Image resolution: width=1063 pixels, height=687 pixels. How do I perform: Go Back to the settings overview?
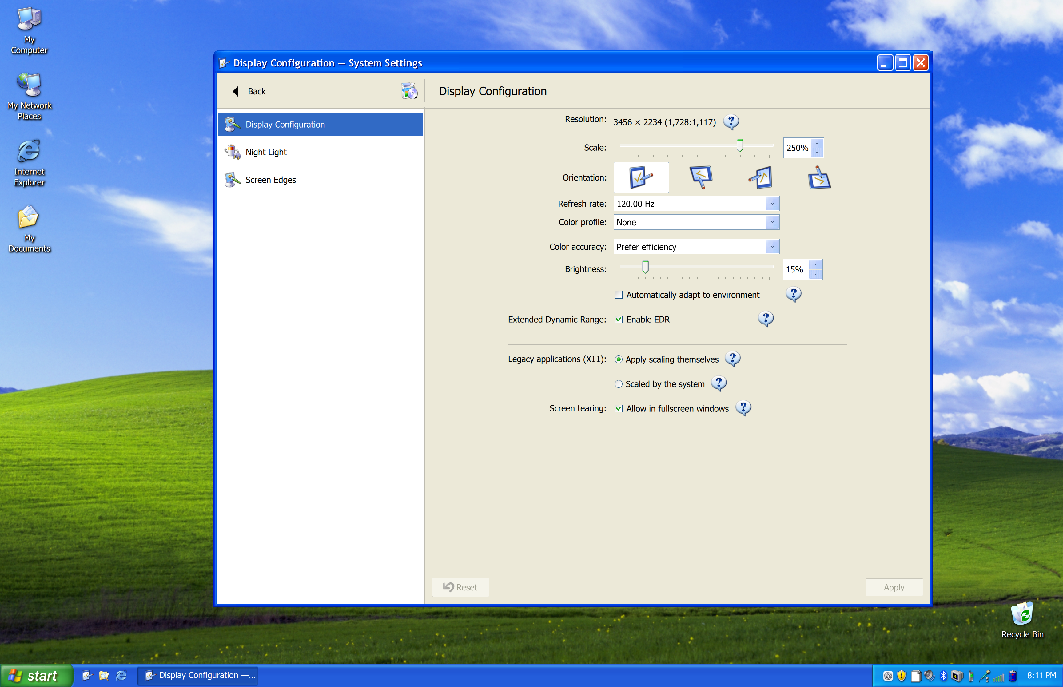point(249,91)
